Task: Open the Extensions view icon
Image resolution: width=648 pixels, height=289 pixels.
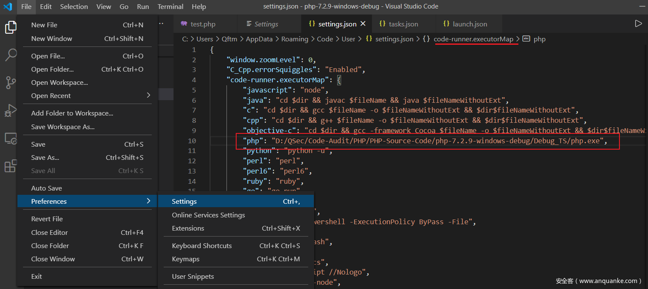Action: (x=10, y=166)
